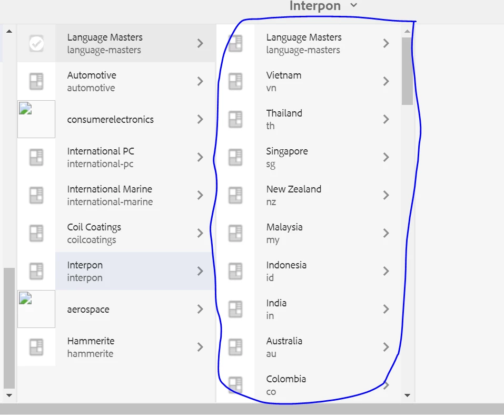Image resolution: width=504 pixels, height=415 pixels.
Task: Click the Interpon page icon in left column
Action: click(36, 271)
